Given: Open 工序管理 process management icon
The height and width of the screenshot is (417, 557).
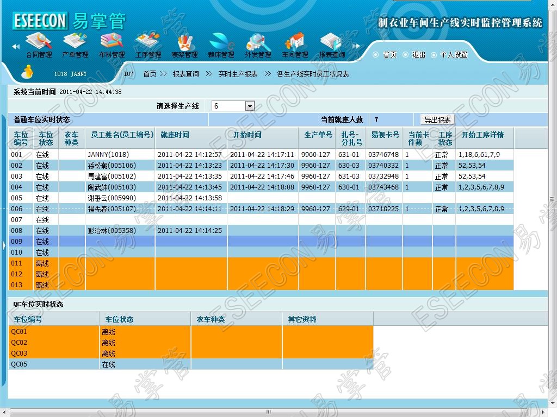Looking at the screenshot, I should (x=148, y=45).
